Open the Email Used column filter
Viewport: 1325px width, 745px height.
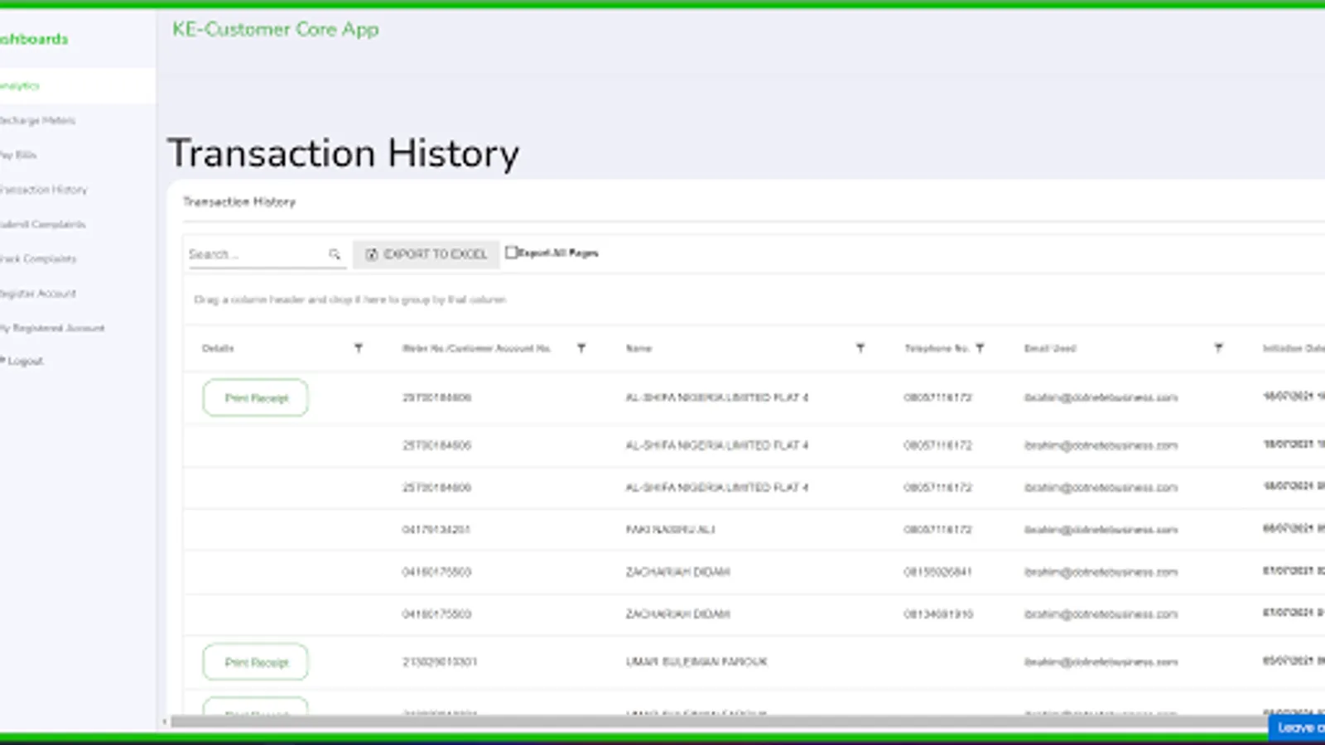tap(1218, 348)
